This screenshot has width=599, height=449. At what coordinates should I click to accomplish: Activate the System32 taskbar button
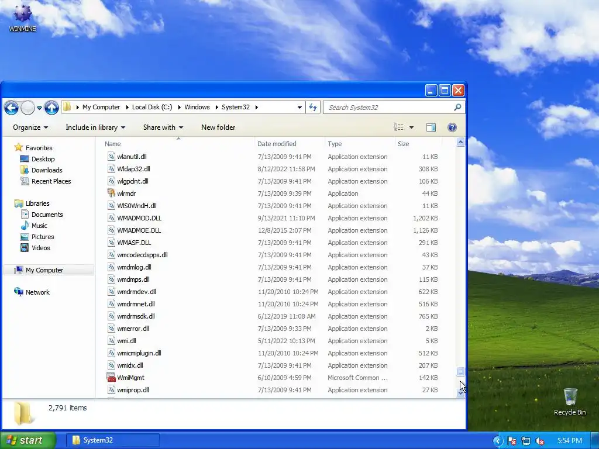click(112, 440)
